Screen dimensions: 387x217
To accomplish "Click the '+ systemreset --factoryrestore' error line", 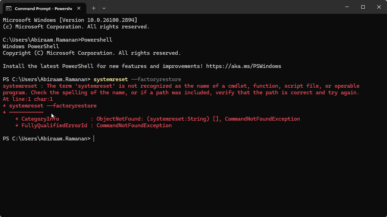I will tap(50, 106).
